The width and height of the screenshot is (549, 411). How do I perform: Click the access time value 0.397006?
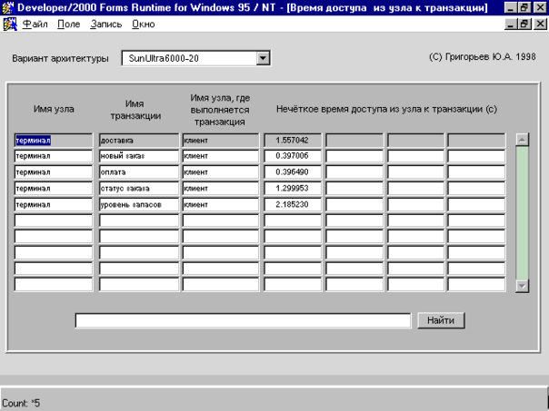[x=293, y=156]
